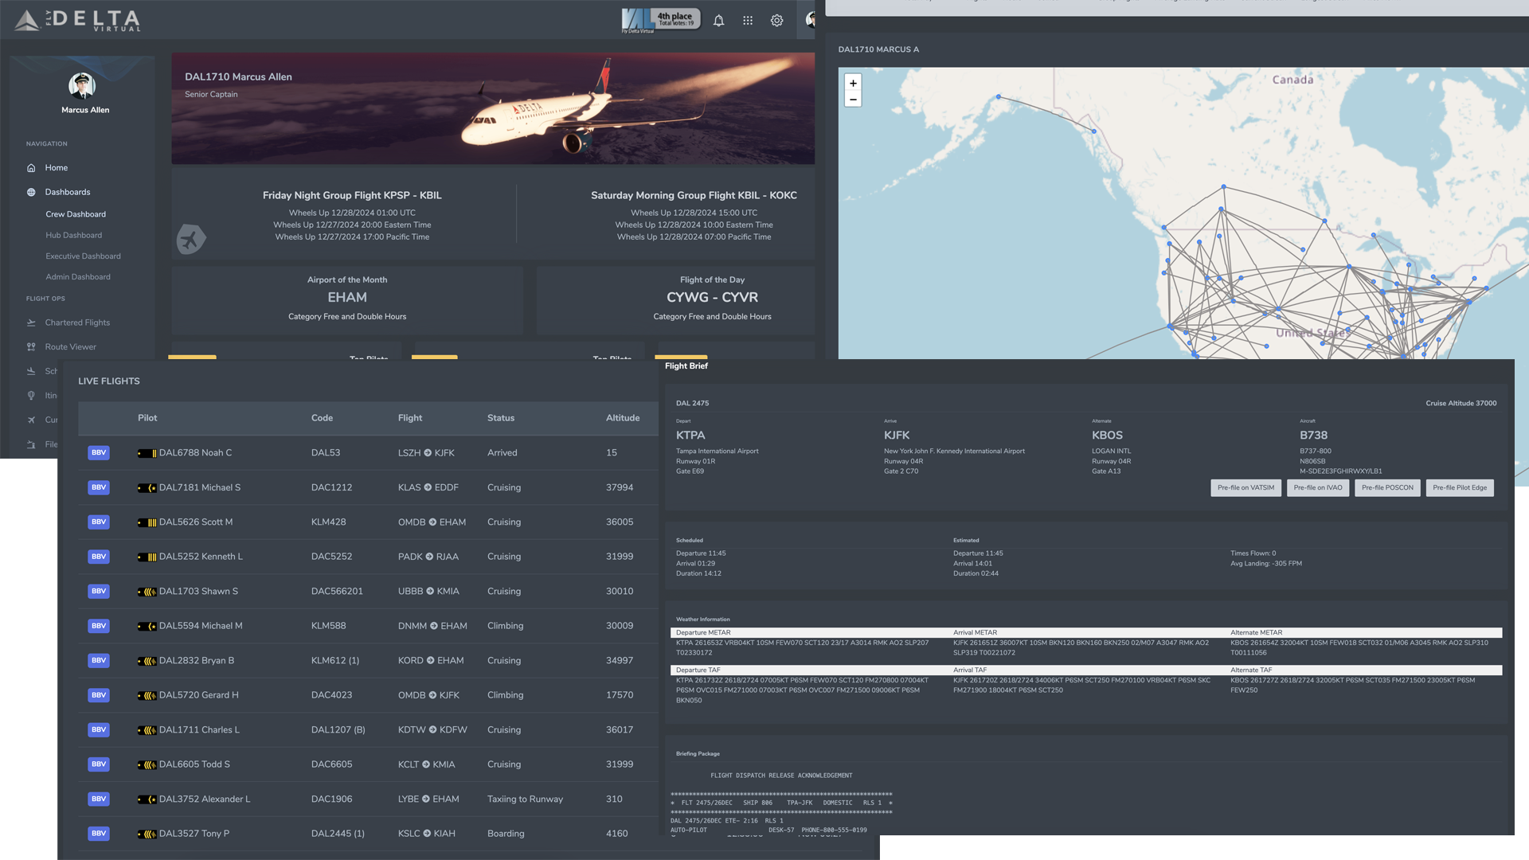This screenshot has width=1529, height=860.
Task: Sort live flights by Status column
Action: tap(501, 418)
